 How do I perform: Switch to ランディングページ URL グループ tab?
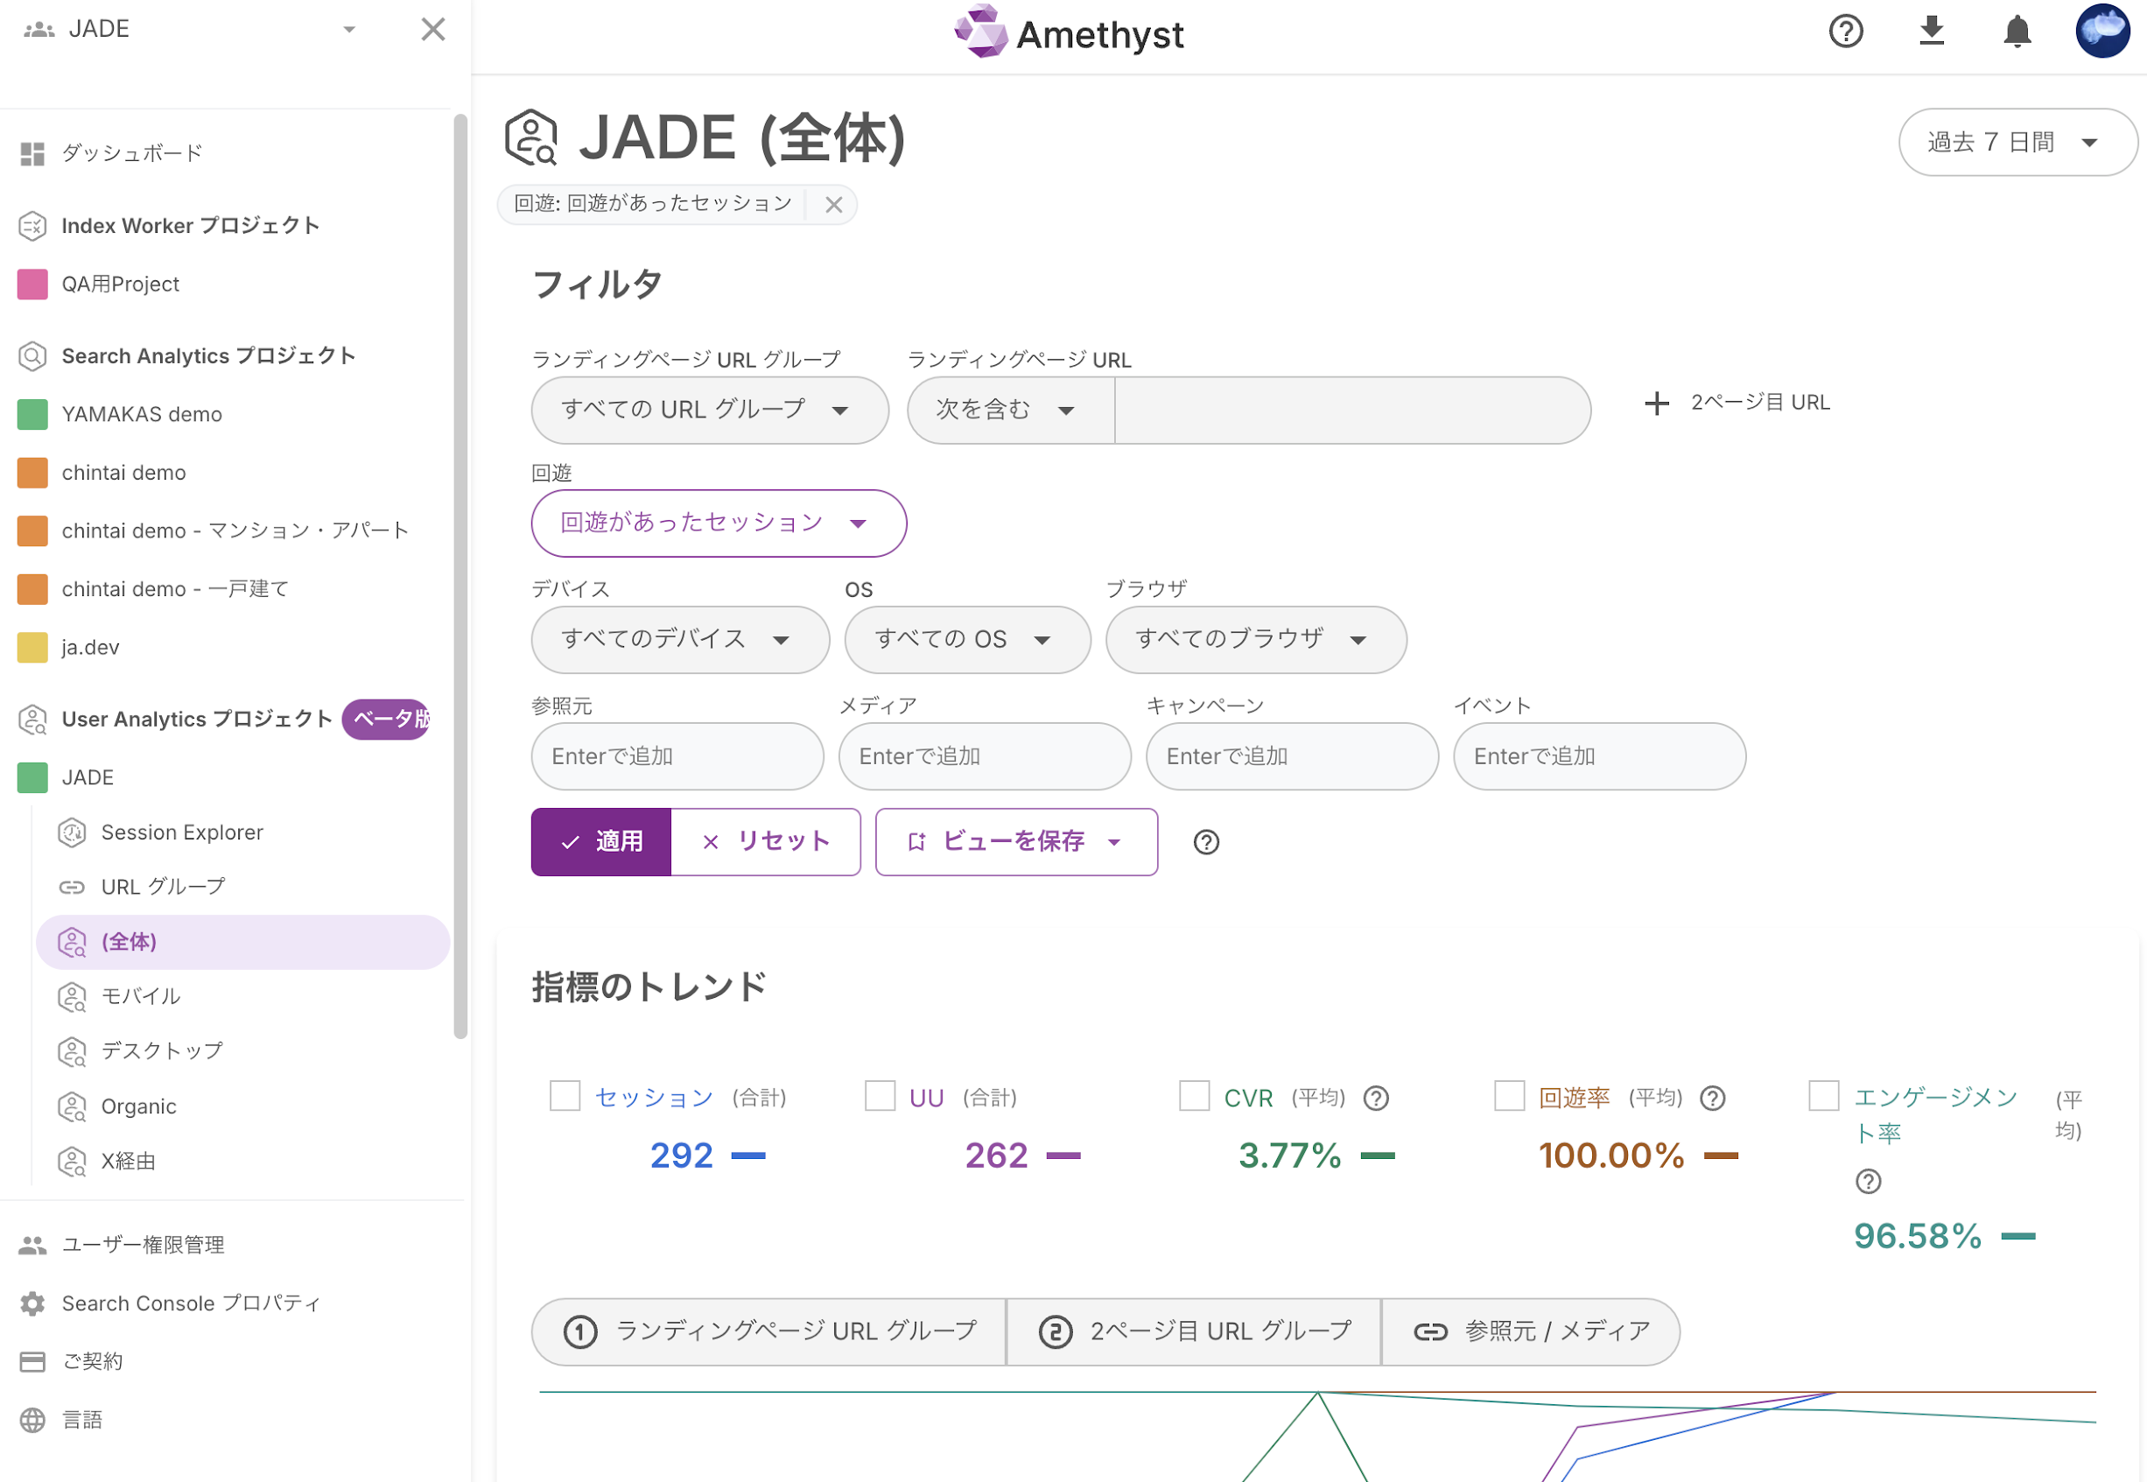point(768,1331)
